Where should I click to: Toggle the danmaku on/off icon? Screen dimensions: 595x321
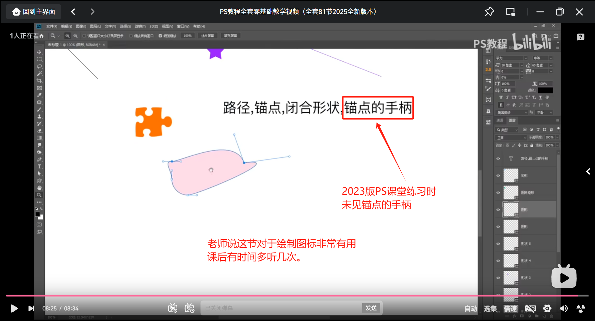coord(173,308)
